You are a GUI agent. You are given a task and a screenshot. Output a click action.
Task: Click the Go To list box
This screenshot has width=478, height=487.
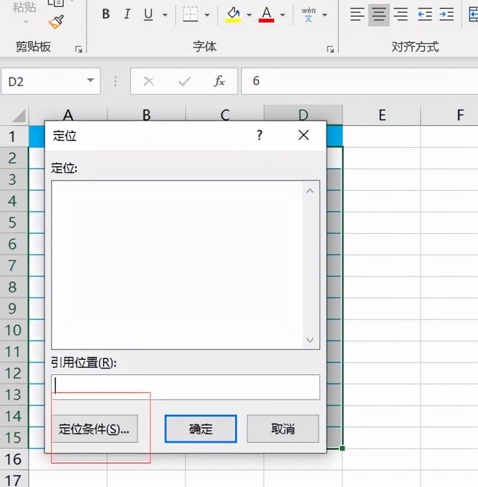click(185, 265)
